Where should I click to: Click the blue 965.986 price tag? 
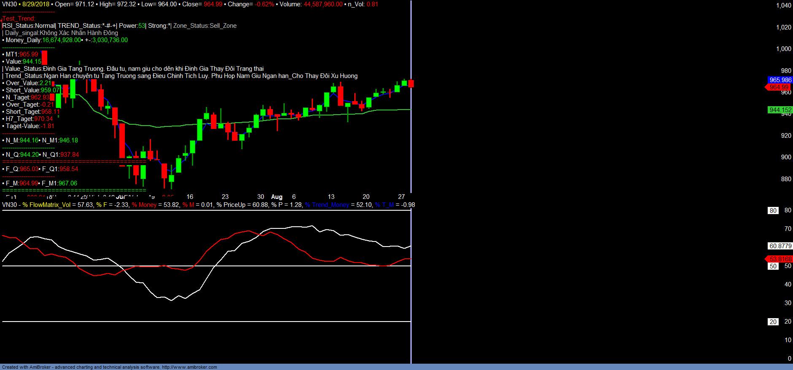pos(780,80)
